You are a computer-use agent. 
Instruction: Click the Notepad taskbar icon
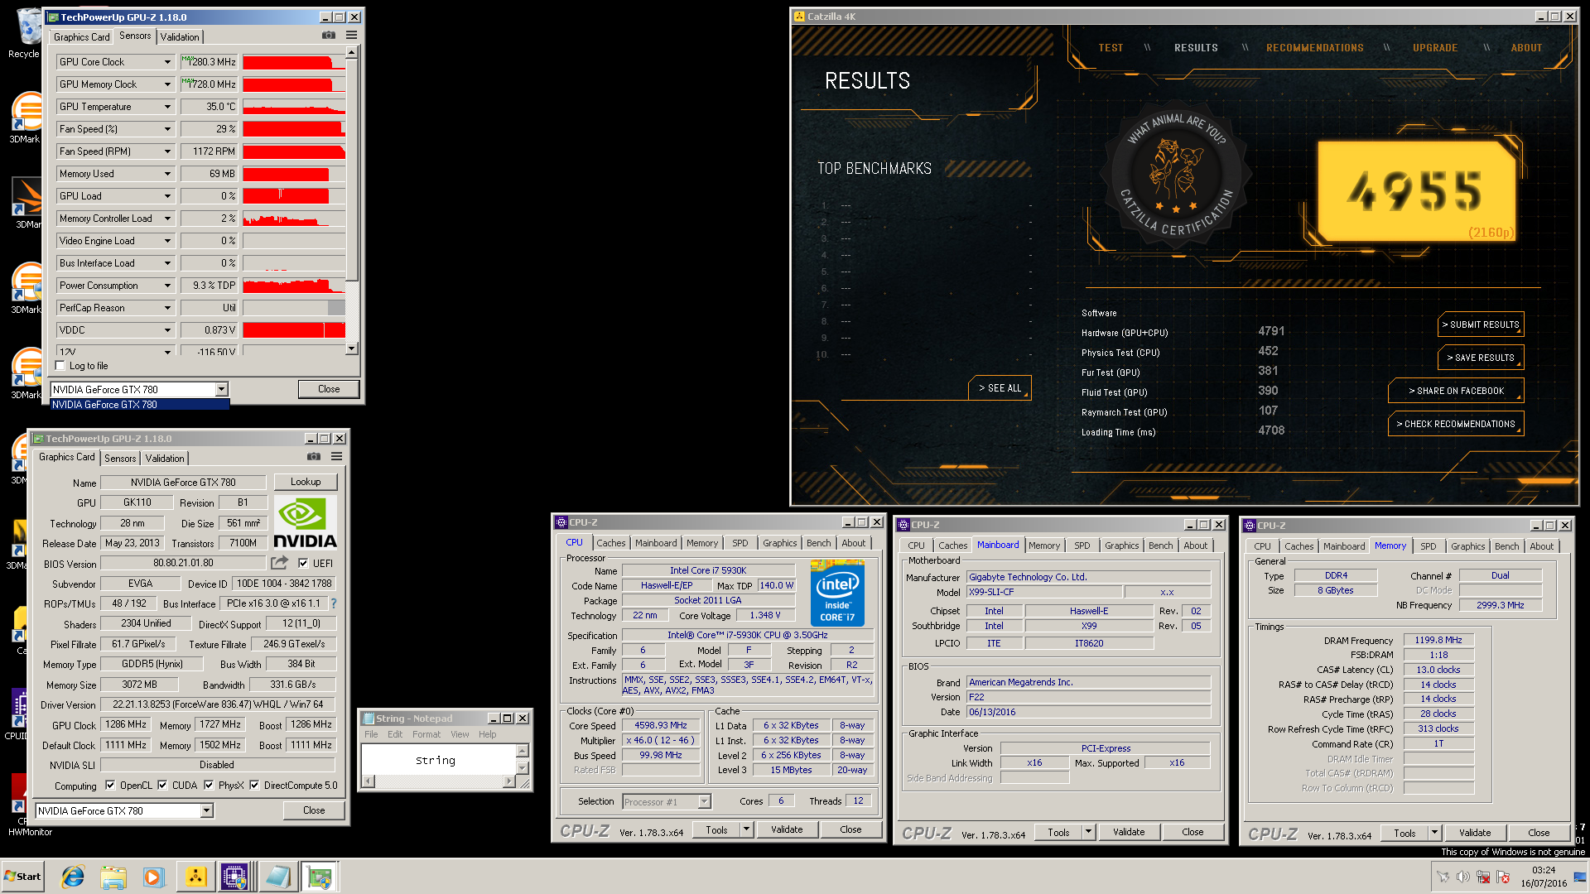[277, 877]
